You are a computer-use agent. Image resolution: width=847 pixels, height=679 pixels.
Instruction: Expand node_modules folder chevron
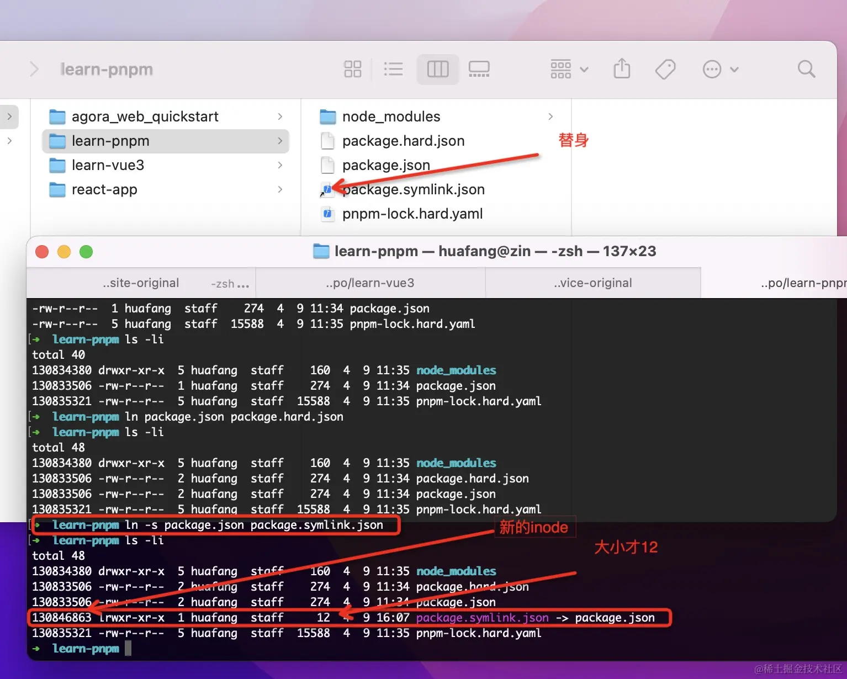pos(550,116)
